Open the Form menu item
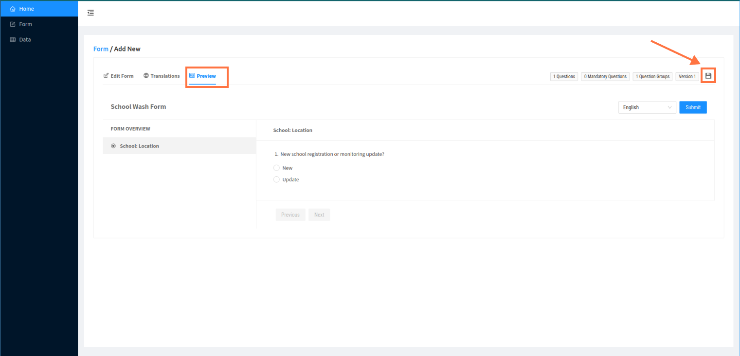The height and width of the screenshot is (356, 740). point(39,24)
